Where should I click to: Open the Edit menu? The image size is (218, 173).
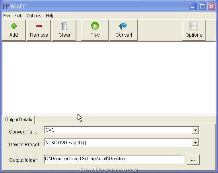18,16
